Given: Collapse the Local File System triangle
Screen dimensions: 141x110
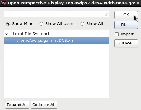Looking at the screenshot, I should (x=7, y=34).
